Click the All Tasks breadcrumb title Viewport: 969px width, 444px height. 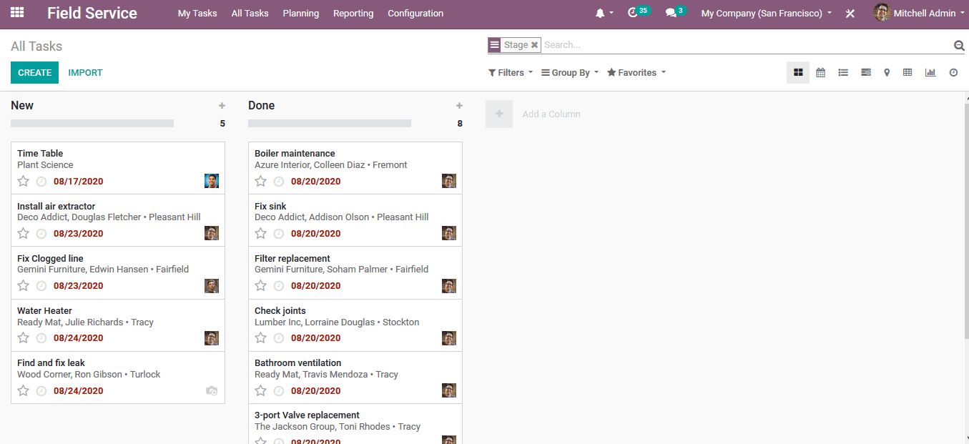[x=36, y=46]
